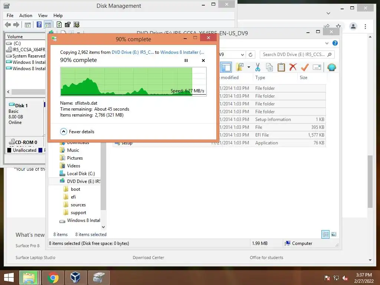The height and width of the screenshot is (285, 380).
Task: Cut selected files with scissors icon
Action: point(258,67)
